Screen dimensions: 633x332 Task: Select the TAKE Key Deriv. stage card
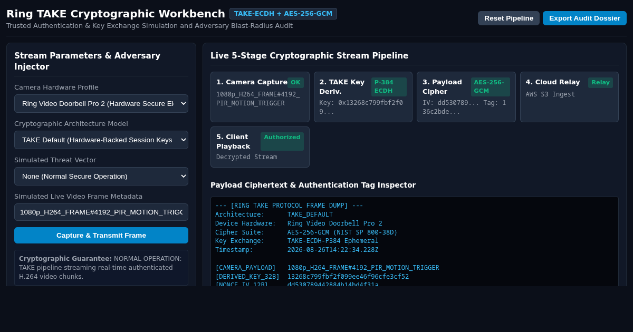click(x=363, y=97)
